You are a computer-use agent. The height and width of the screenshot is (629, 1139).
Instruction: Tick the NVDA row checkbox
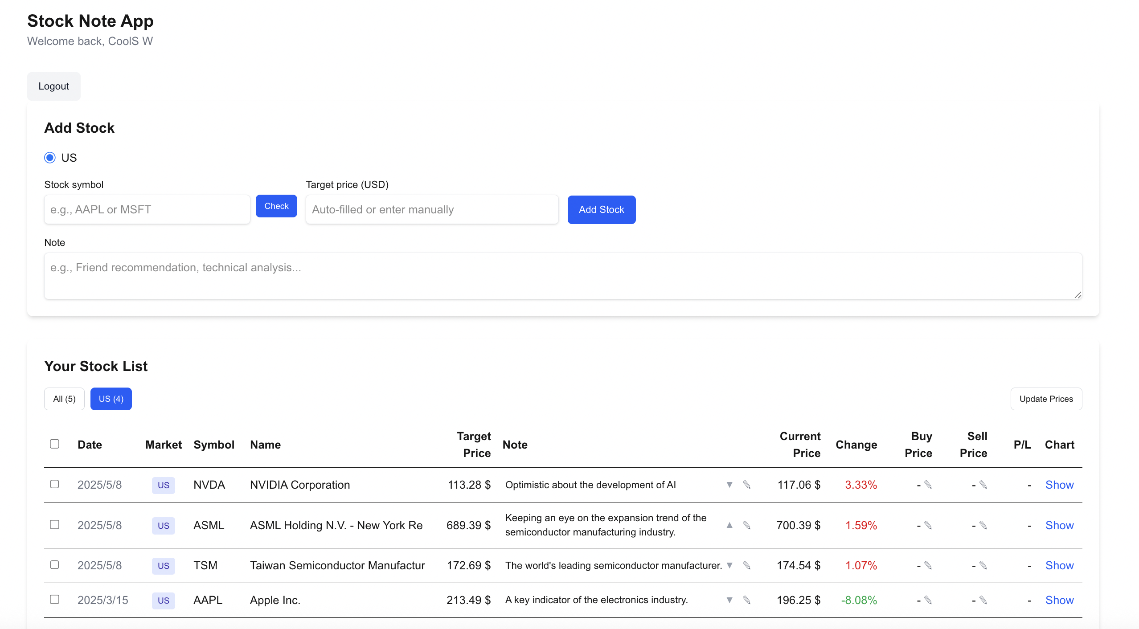[x=54, y=484]
